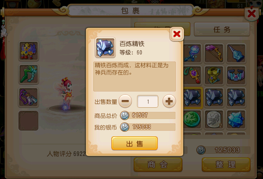263x179 pixels.
Task: Select the green dragon jade token
Action: click(x=192, y=120)
